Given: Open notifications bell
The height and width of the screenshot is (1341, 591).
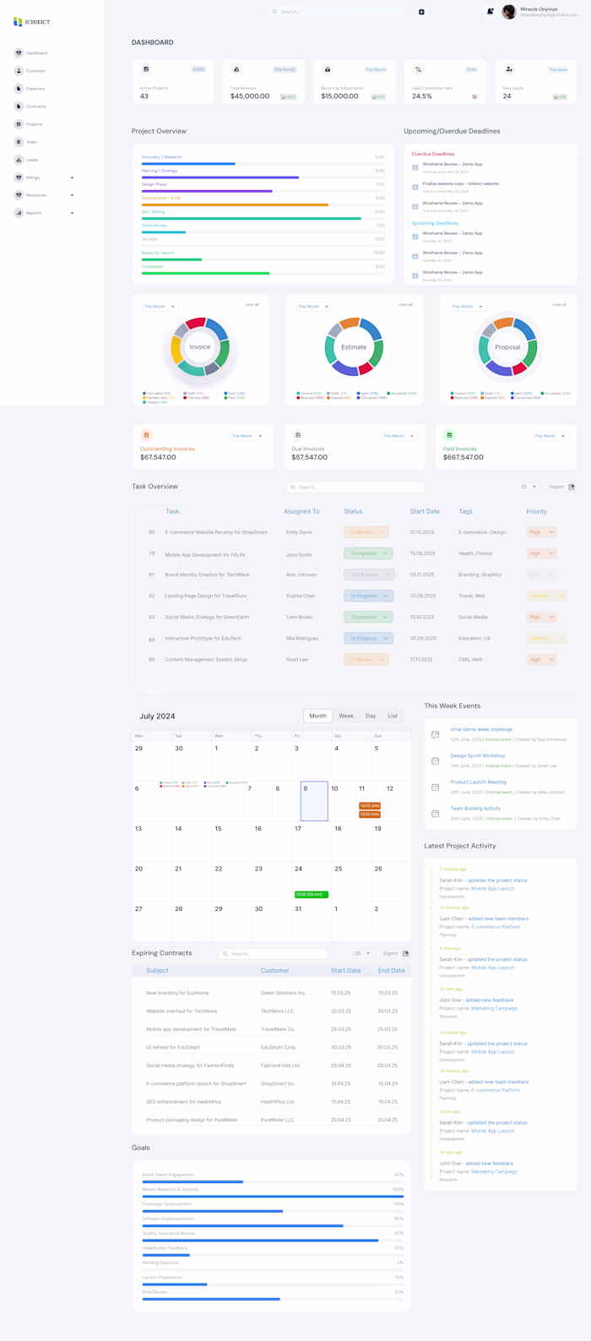Looking at the screenshot, I should 490,12.
